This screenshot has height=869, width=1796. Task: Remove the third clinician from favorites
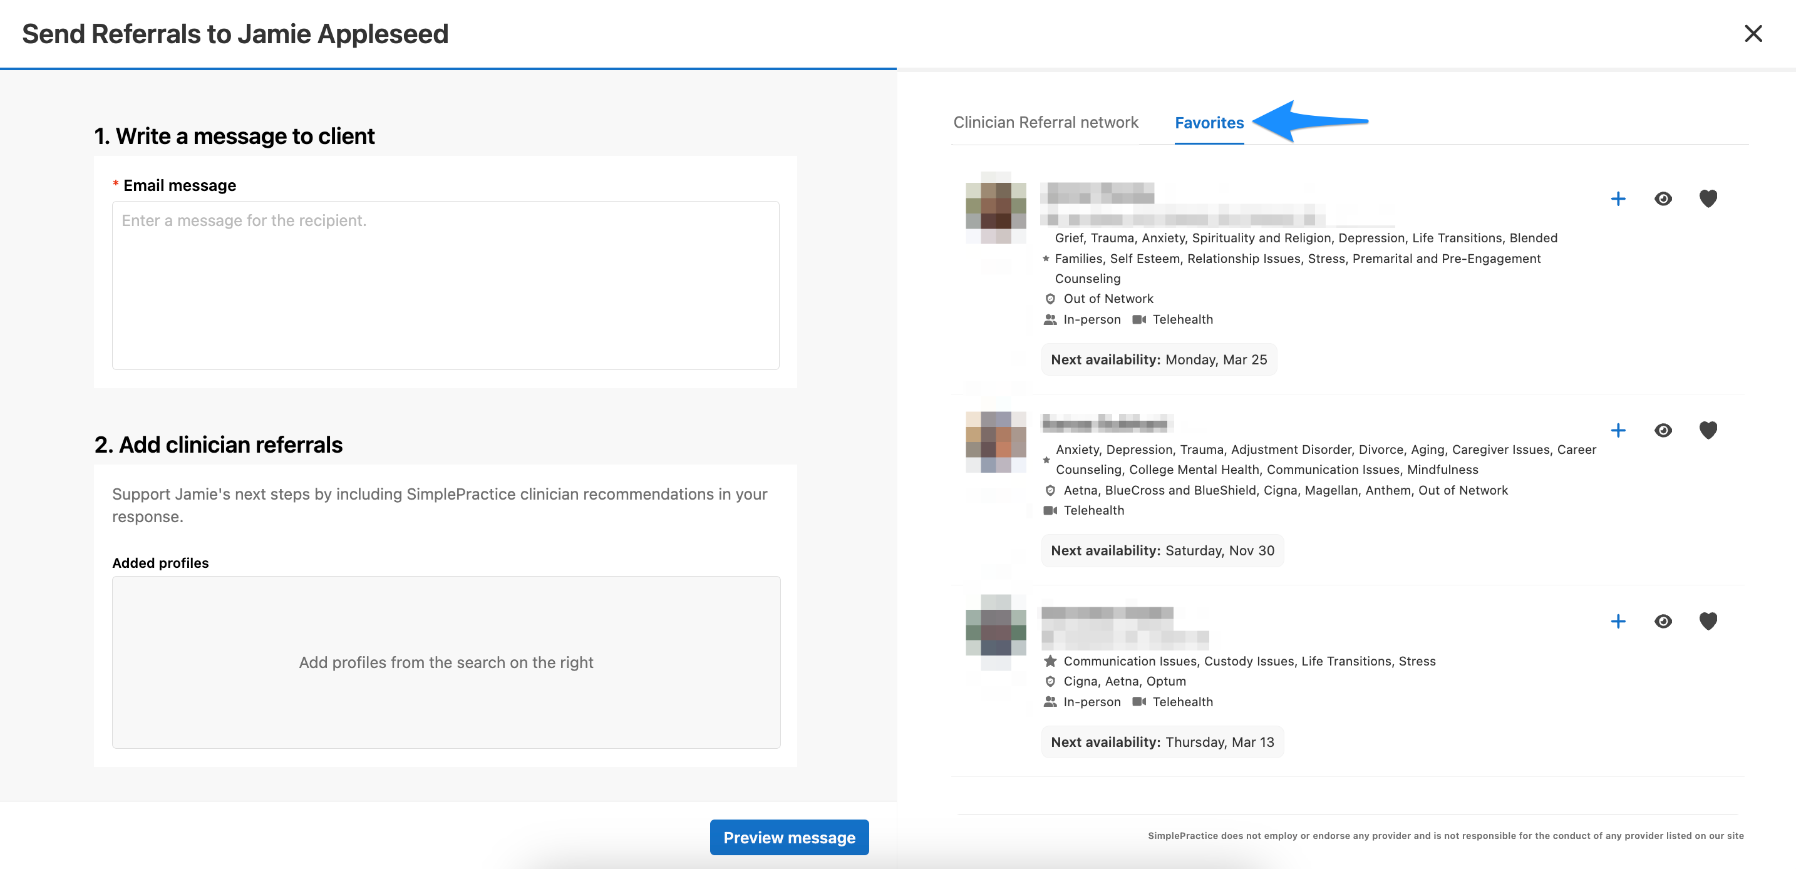coord(1708,621)
